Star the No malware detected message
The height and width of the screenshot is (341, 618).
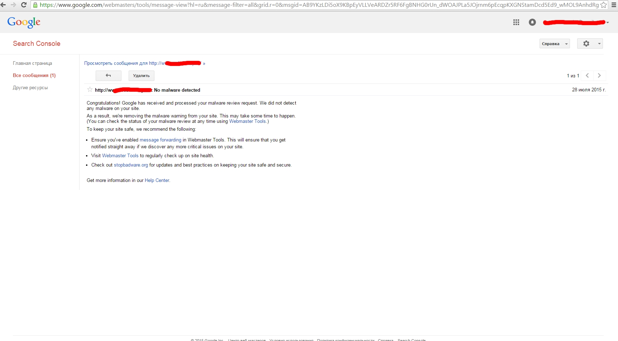pos(90,90)
